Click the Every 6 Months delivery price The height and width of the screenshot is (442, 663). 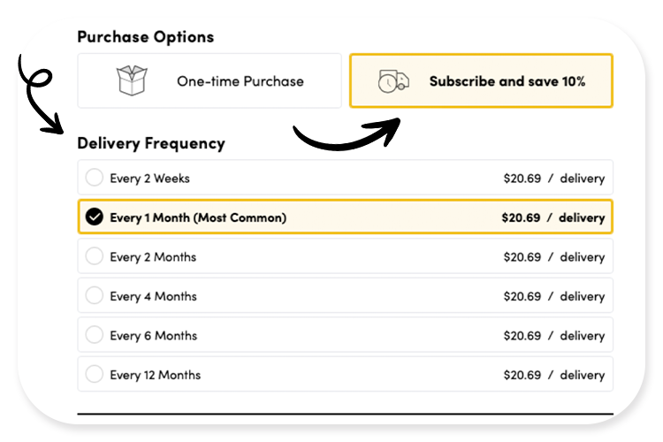point(553,336)
